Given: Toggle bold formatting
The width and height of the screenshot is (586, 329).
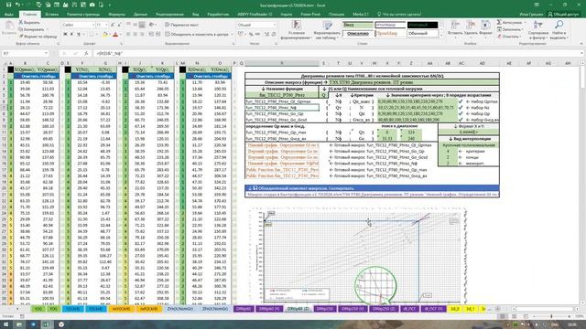Looking at the screenshot, I should 65,34.
